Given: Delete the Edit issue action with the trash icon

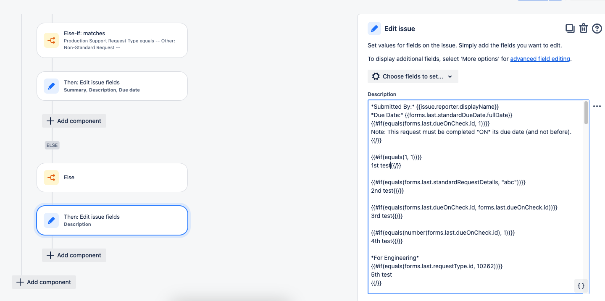Looking at the screenshot, I should point(584,29).
